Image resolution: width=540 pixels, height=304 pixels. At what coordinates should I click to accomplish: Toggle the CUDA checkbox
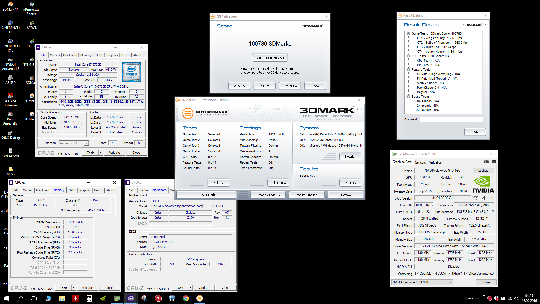click(435, 274)
